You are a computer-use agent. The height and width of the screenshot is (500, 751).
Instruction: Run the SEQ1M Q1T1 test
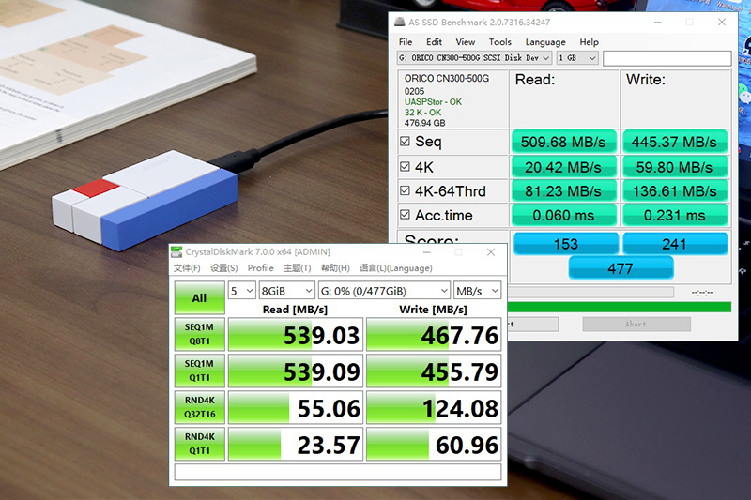[x=199, y=371]
